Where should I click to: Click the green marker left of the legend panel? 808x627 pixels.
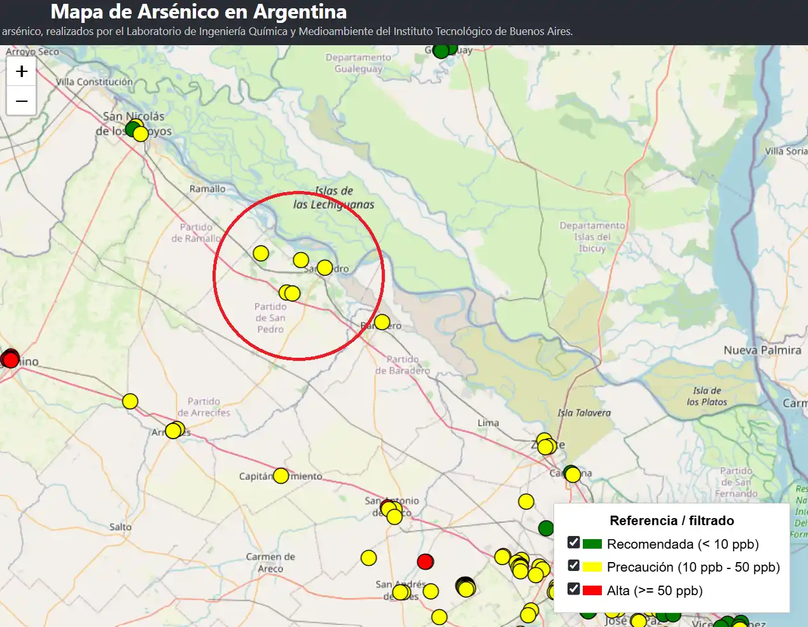pos(546,527)
